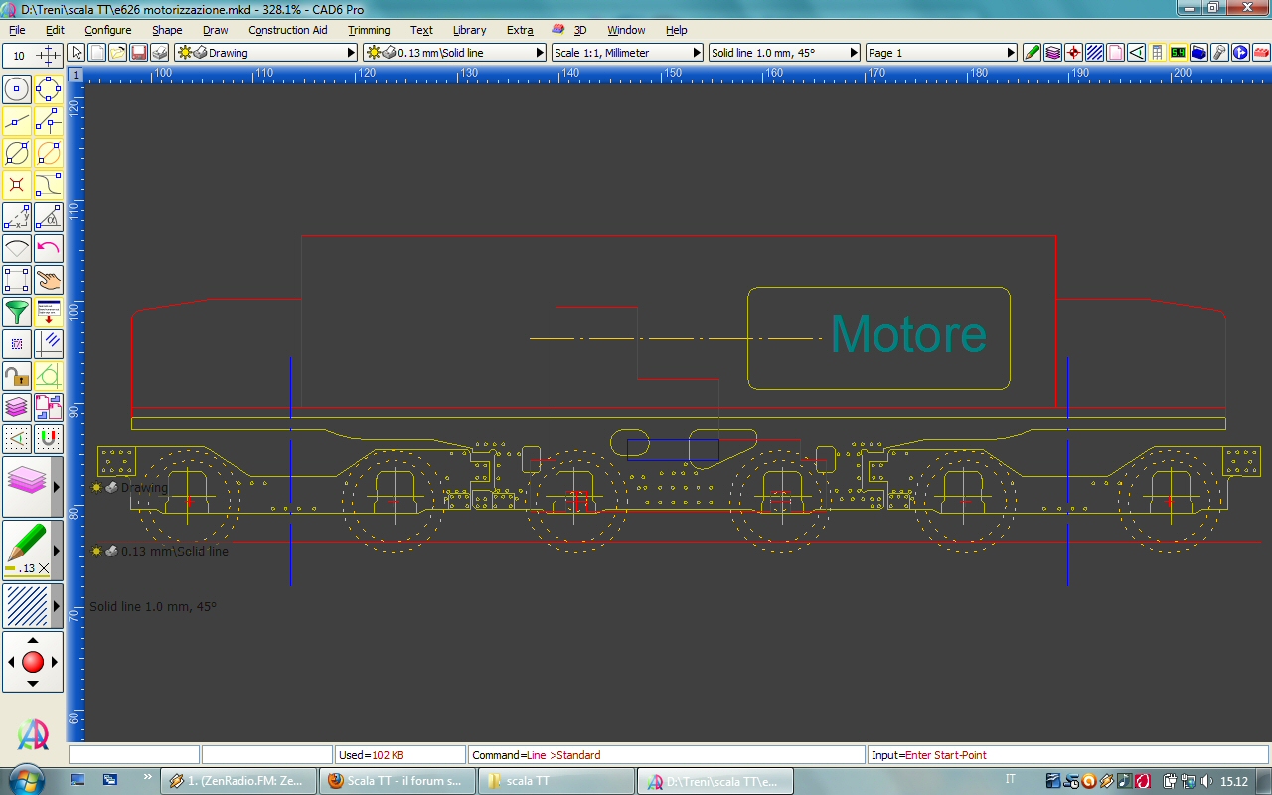Open the Drawing layer dropdown
The height and width of the screenshot is (795, 1272).
pos(265,53)
